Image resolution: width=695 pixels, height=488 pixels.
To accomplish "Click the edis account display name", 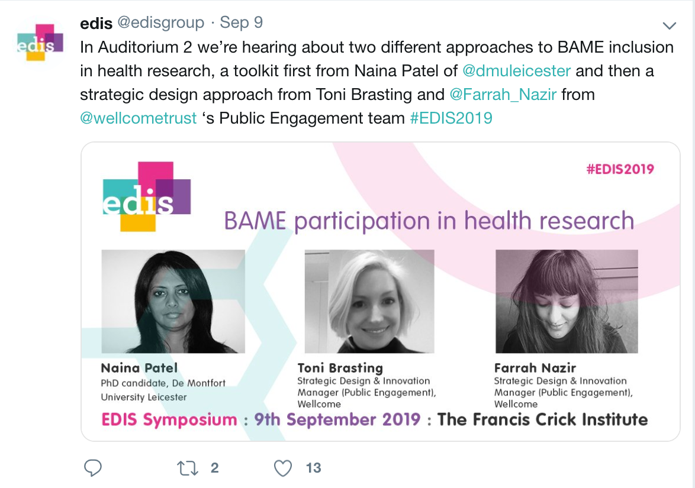I will point(96,23).
